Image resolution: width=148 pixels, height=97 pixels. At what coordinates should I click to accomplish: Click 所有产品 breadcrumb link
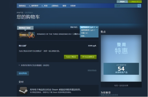click(x=20, y=13)
